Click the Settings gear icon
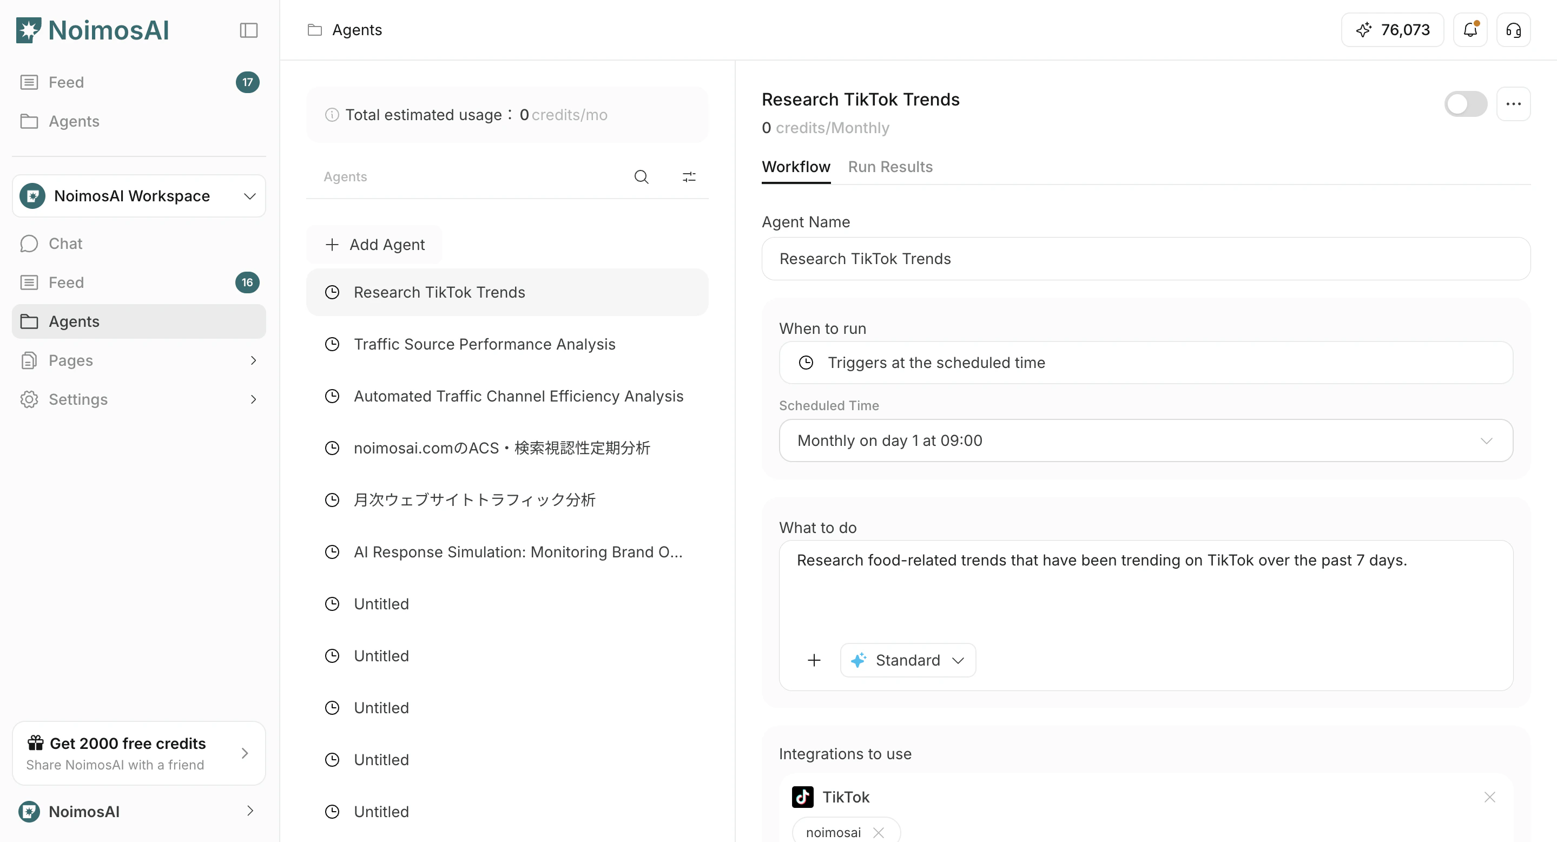The image size is (1557, 842). 29,399
